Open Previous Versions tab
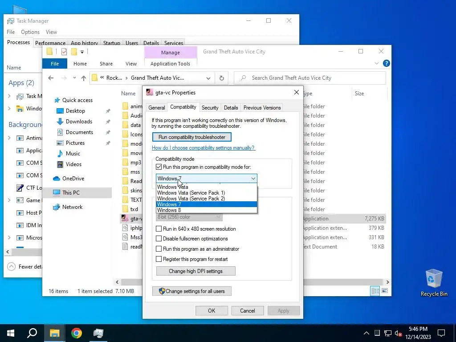The image size is (456, 342). tap(262, 108)
